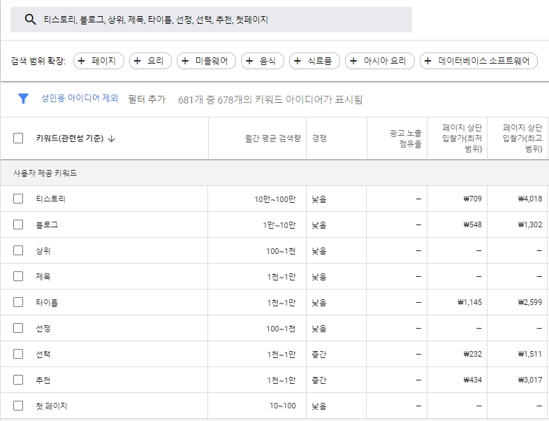Click the 성인용 아이디어 제외 filter link
The height and width of the screenshot is (421, 549).
[x=80, y=98]
